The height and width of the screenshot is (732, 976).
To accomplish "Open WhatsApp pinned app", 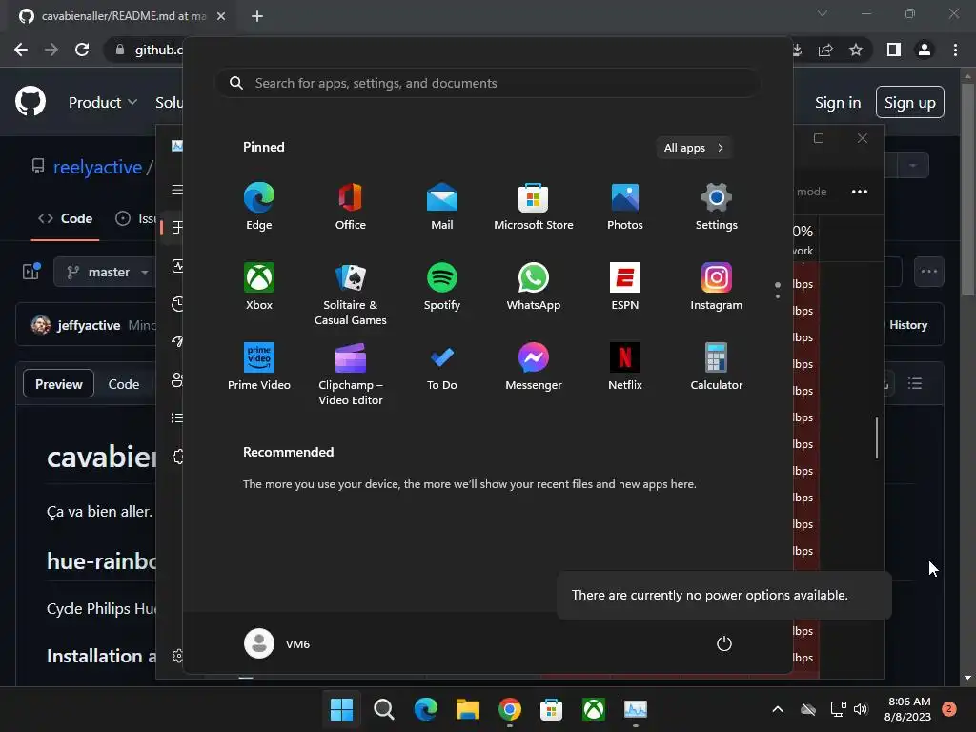I will tap(534, 287).
